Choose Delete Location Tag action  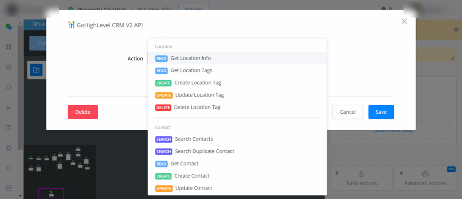pos(197,107)
